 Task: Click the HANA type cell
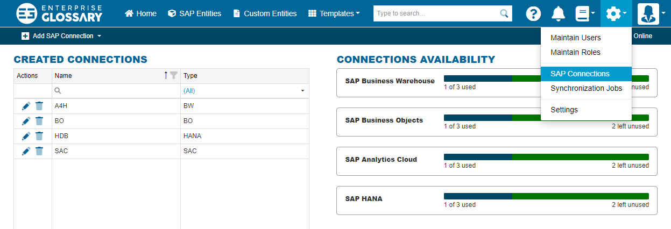pos(245,136)
